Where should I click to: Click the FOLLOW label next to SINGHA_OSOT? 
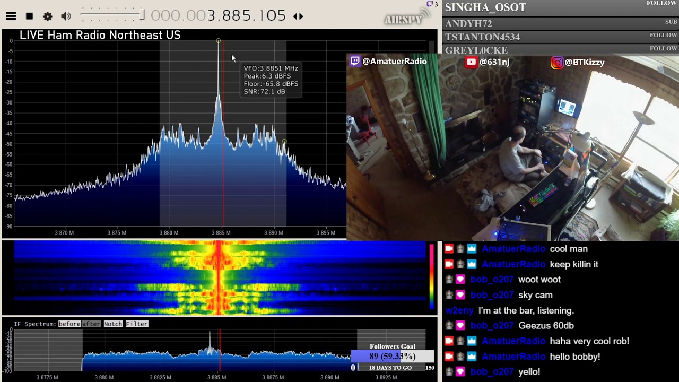[x=661, y=3]
